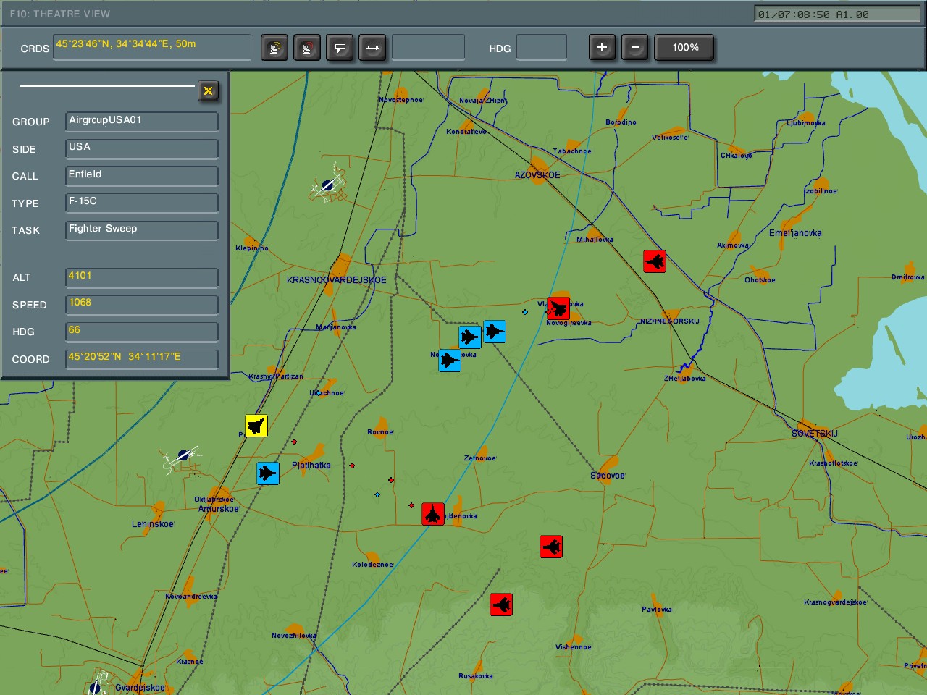
Task: Click the NIZHNEGORSKIJ town label
Action: coord(670,321)
